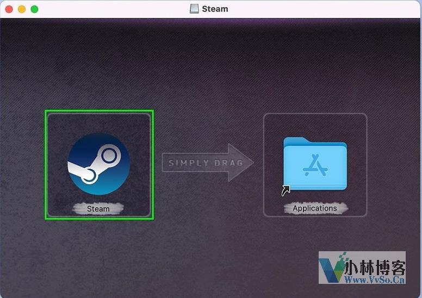Click the disk icon beside the Steam window title
This screenshot has width=422, height=298.
click(x=194, y=9)
